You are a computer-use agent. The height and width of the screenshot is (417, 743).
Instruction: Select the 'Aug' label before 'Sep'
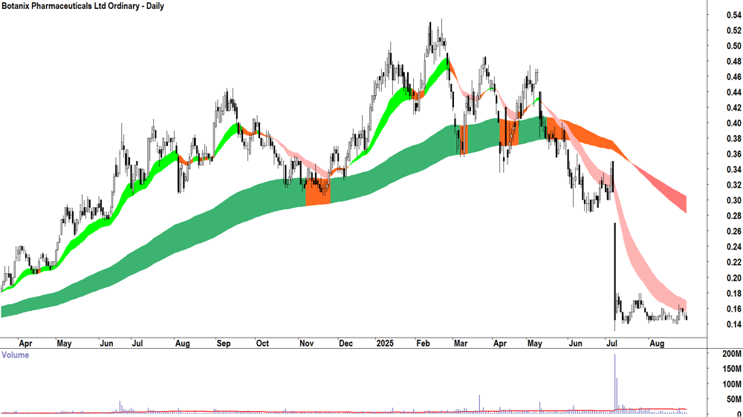click(x=182, y=344)
